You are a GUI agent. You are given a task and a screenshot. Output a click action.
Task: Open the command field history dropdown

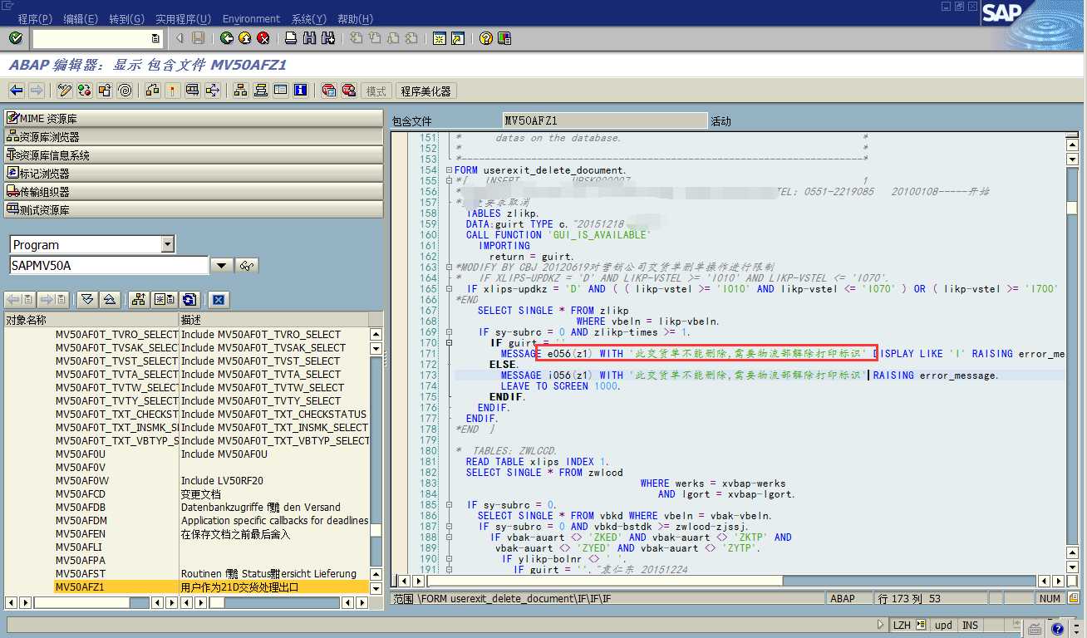click(155, 38)
